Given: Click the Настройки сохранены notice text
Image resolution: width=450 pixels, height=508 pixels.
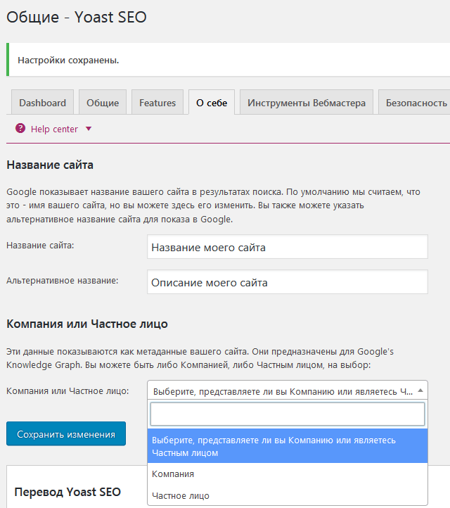Looking at the screenshot, I should (68, 61).
